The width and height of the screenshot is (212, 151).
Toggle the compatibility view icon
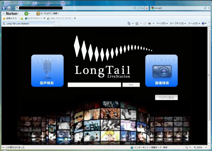pos(138,8)
